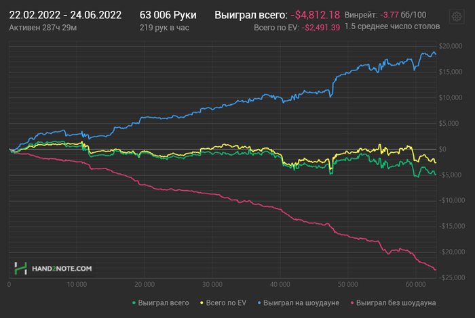Click the 'Выиграл без шоудауна' legend label
Screen dimensions: 475x318
[x=396, y=303]
